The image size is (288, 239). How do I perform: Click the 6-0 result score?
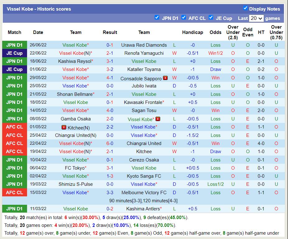click(x=110, y=143)
